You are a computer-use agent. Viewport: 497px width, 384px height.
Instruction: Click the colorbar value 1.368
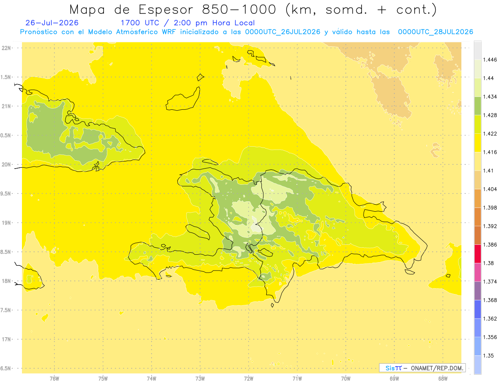491,300
